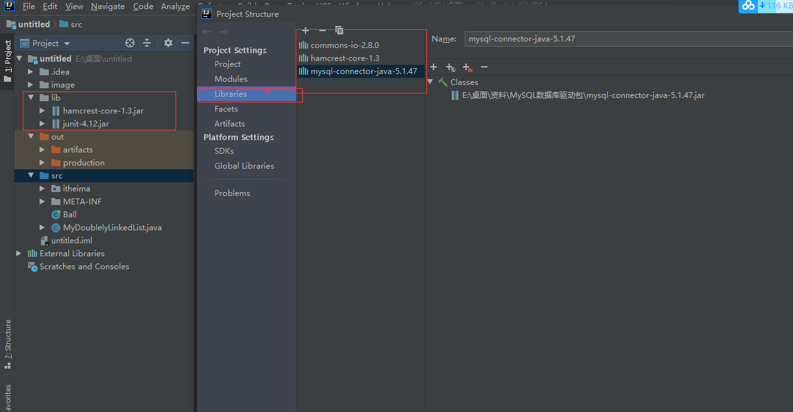Open the Code menu

143,6
